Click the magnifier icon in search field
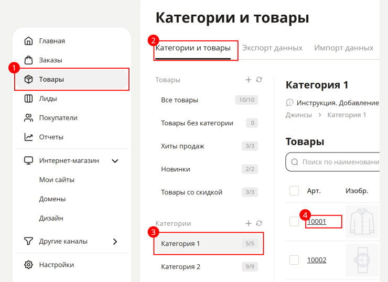Viewport: 388px width, 282px height. tap(295, 162)
